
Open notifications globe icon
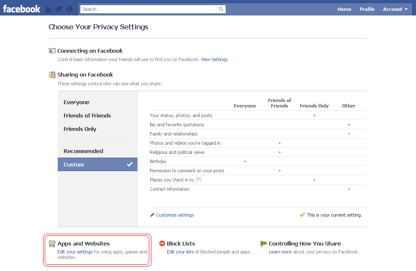click(69, 9)
